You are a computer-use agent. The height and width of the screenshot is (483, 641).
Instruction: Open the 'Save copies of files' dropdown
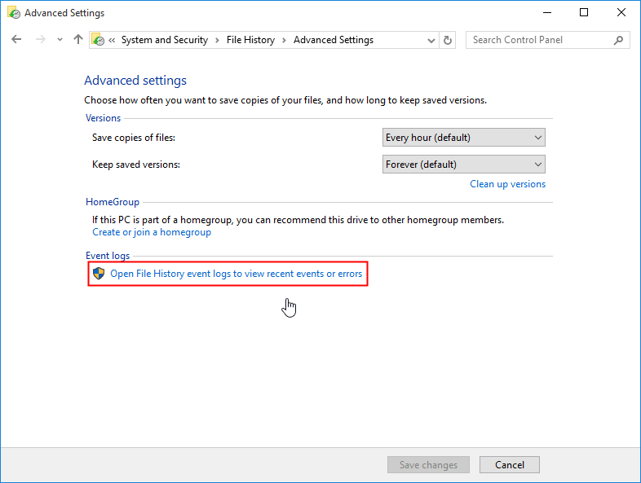tap(464, 138)
